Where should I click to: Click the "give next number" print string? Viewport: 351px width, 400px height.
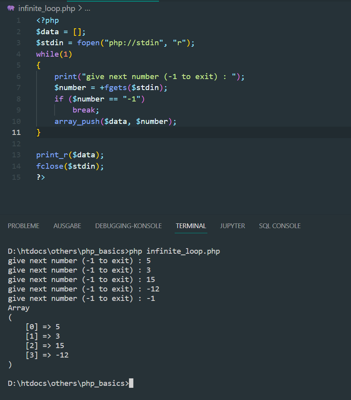tap(159, 77)
